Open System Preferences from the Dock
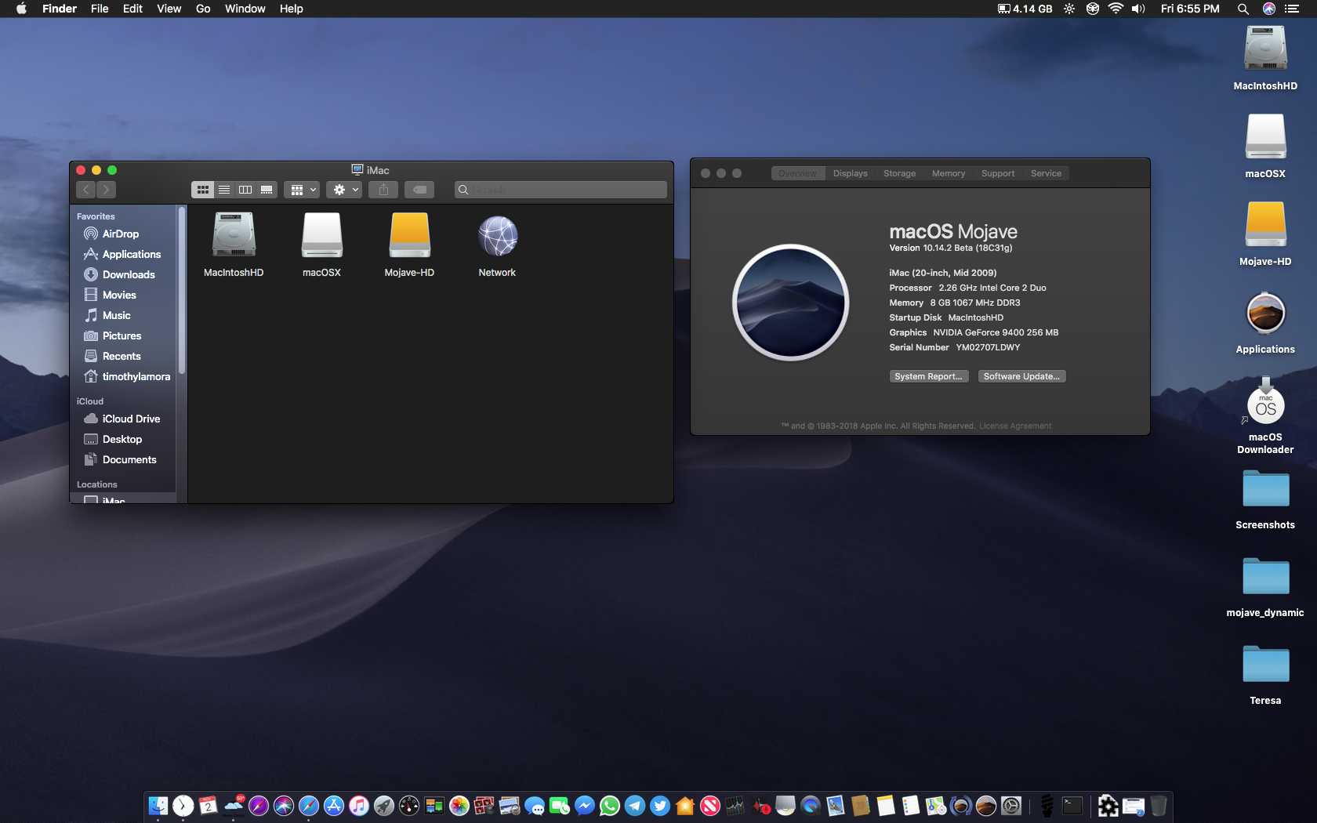Viewport: 1317px width, 823px height. pyautogui.click(x=1011, y=806)
